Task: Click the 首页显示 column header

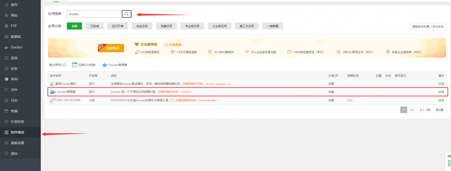Action: [x=400, y=76]
